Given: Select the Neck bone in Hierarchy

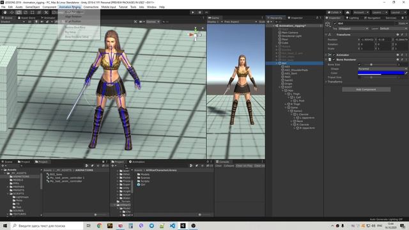Looking at the screenshot, I should click(x=300, y=121).
